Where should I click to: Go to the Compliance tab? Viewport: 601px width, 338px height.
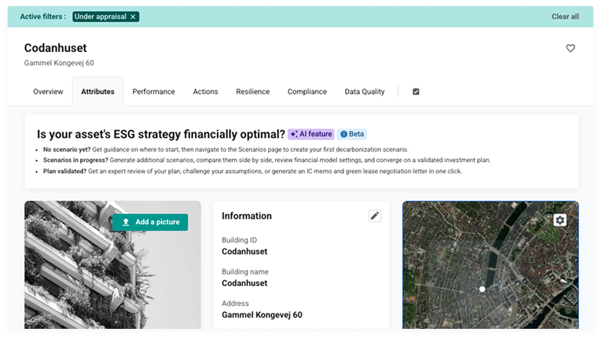pos(307,92)
